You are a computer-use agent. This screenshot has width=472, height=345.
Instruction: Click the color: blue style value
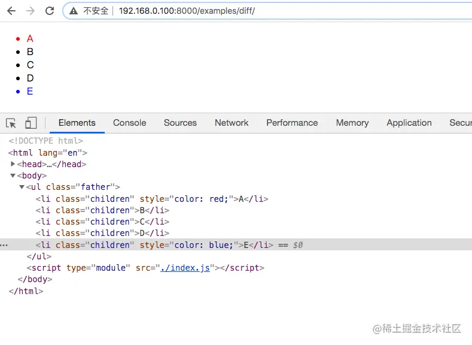click(204, 245)
